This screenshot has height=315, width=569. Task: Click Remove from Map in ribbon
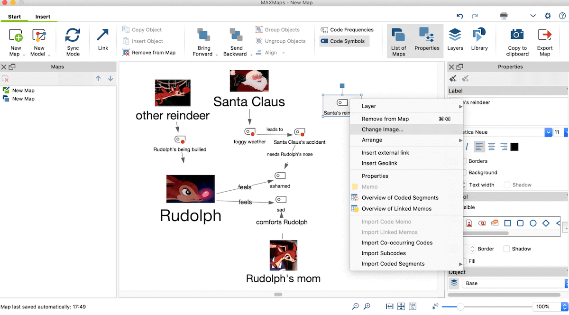pos(149,53)
